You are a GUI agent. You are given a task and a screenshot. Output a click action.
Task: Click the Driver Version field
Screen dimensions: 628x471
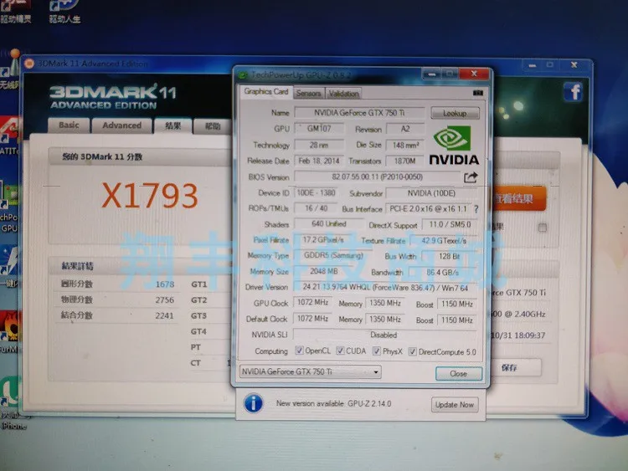pos(385,287)
